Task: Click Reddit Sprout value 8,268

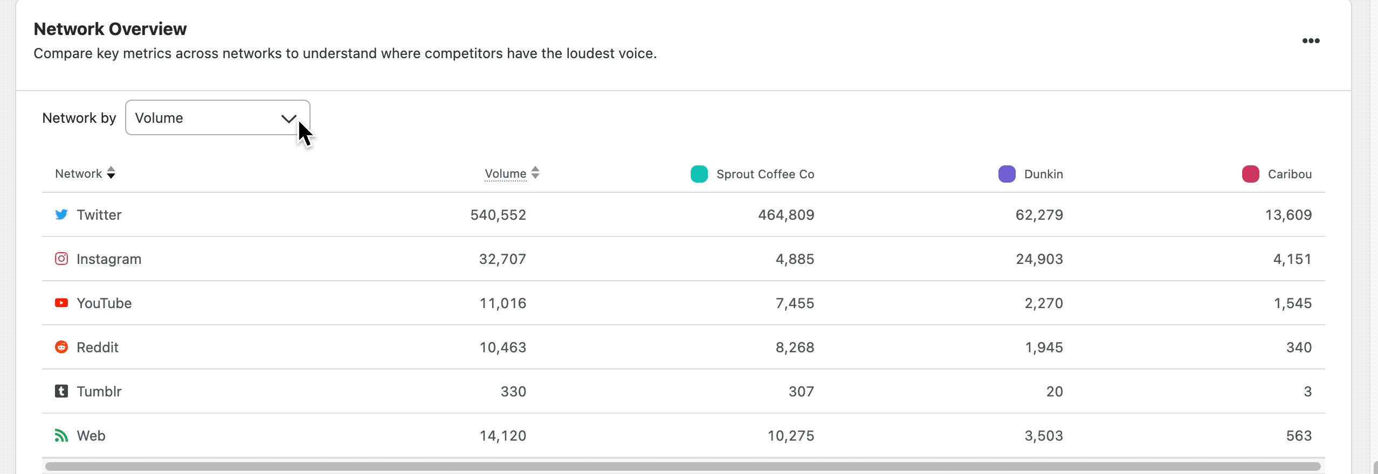Action: pyautogui.click(x=795, y=347)
